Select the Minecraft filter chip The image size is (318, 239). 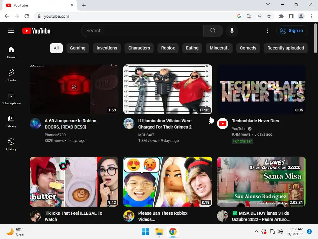[219, 48]
